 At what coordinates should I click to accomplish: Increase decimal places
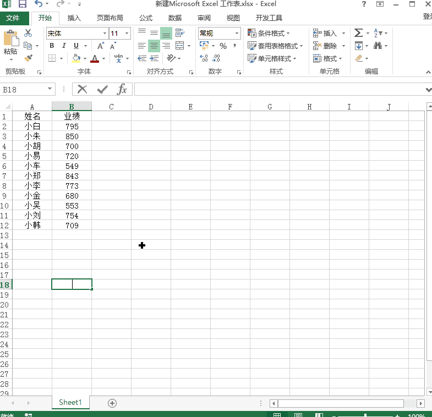204,58
